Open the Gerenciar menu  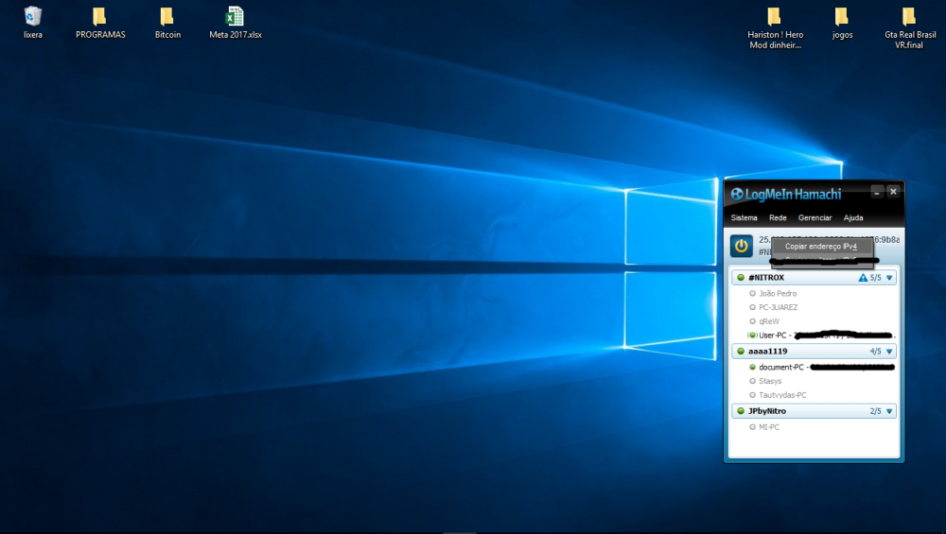pos(815,217)
